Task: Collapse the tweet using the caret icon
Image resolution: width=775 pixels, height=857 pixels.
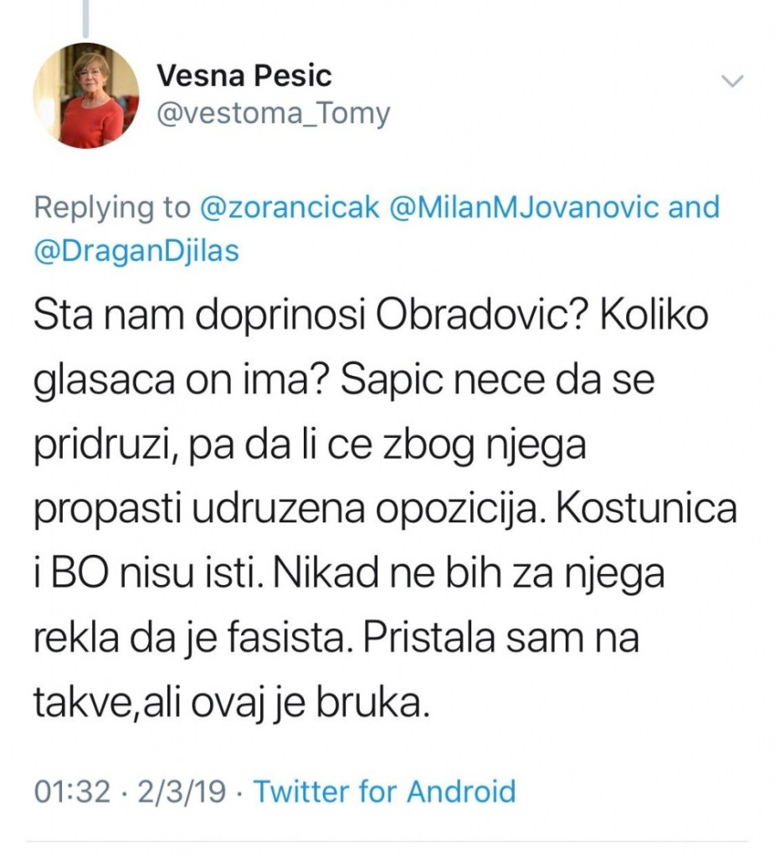Action: (x=734, y=81)
